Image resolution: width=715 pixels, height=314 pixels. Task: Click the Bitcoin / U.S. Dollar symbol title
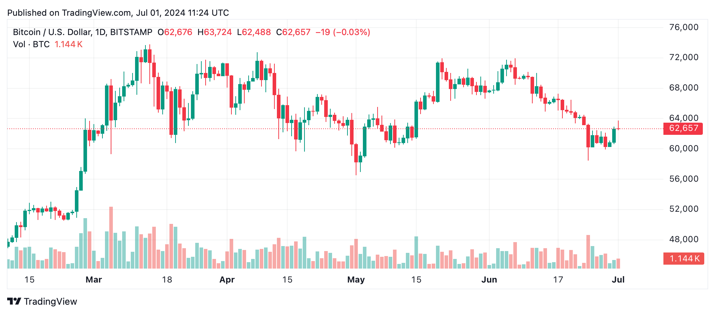click(82, 32)
